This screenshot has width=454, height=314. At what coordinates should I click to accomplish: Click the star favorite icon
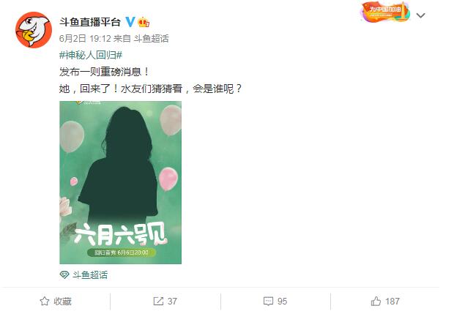tap(44, 302)
